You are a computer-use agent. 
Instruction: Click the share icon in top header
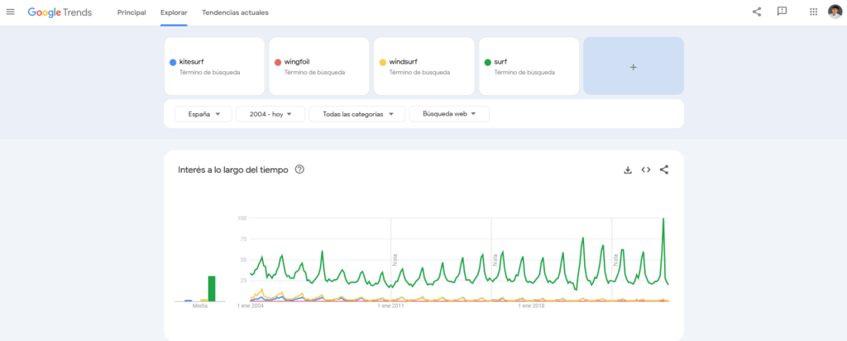tap(757, 12)
